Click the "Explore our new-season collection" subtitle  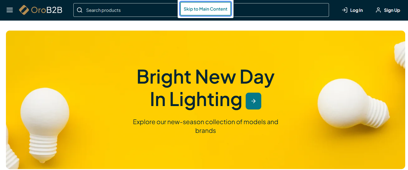(205, 122)
